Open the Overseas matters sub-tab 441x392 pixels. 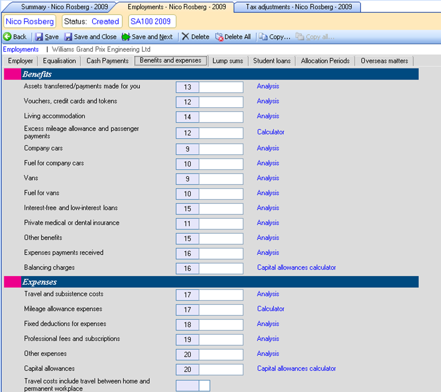click(384, 61)
